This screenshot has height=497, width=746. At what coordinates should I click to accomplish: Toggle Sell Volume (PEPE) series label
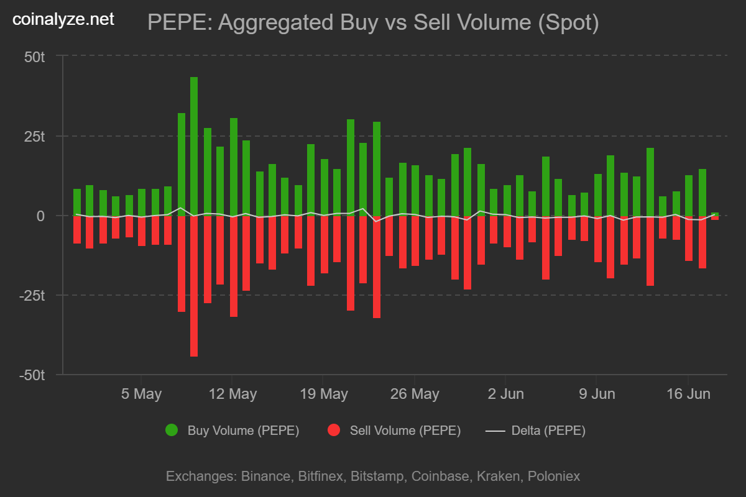click(405, 431)
